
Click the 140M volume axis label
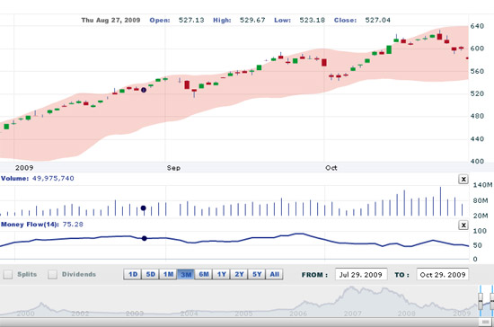(482, 185)
